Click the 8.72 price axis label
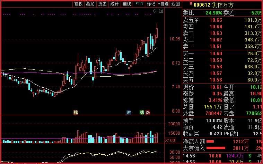263x164 pixels. (x=176, y=63)
